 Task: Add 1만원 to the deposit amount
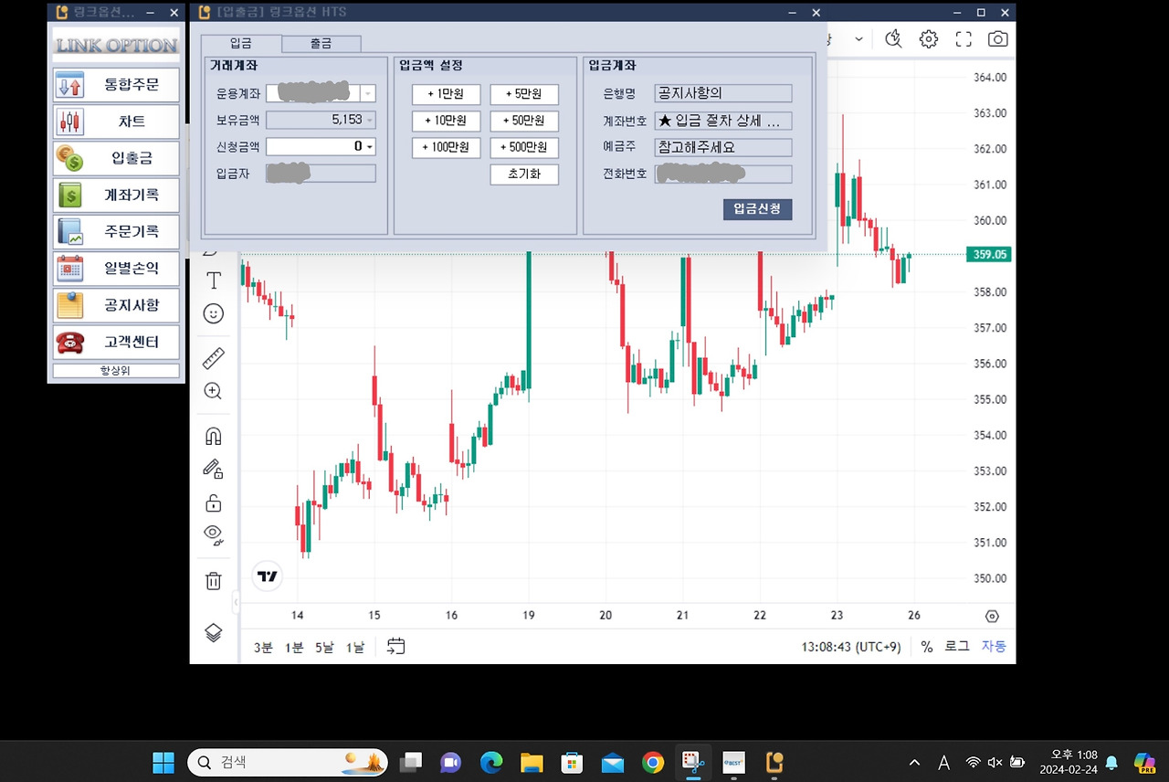pyautogui.click(x=446, y=94)
